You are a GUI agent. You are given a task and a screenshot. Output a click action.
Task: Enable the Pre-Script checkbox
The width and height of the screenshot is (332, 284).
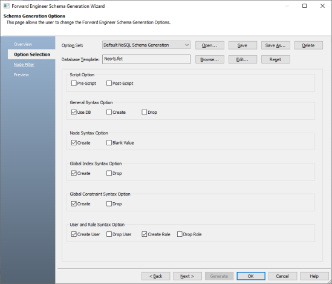pyautogui.click(x=74, y=84)
